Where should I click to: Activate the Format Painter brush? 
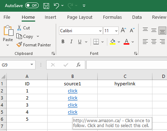34,45
